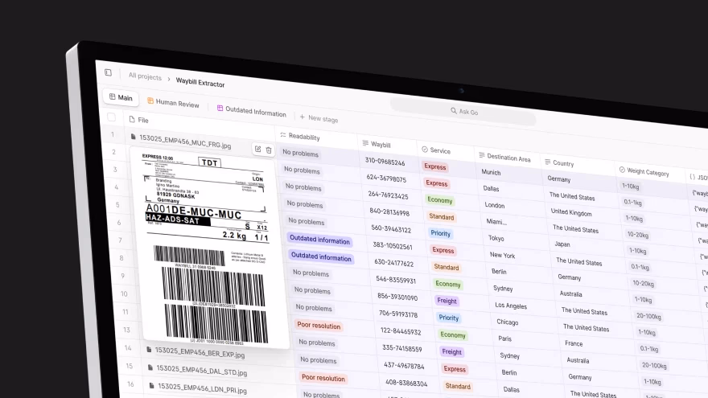Screen dimensions: 708x398
Task: Add a New stage
Action: [x=319, y=118]
